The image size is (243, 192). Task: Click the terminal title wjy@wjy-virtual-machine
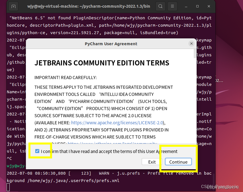(89, 6)
